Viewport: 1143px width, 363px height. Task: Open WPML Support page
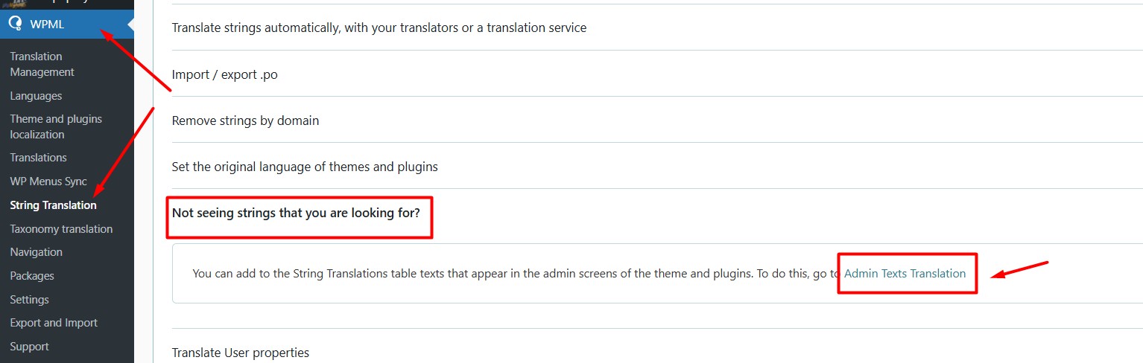(29, 347)
